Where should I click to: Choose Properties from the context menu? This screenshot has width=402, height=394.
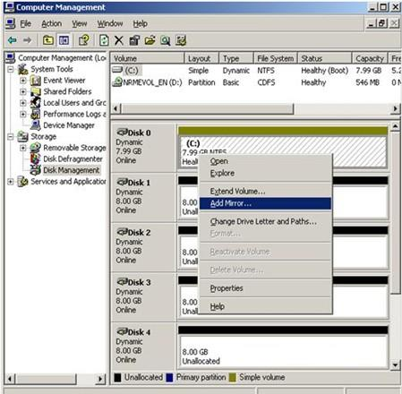265,288
